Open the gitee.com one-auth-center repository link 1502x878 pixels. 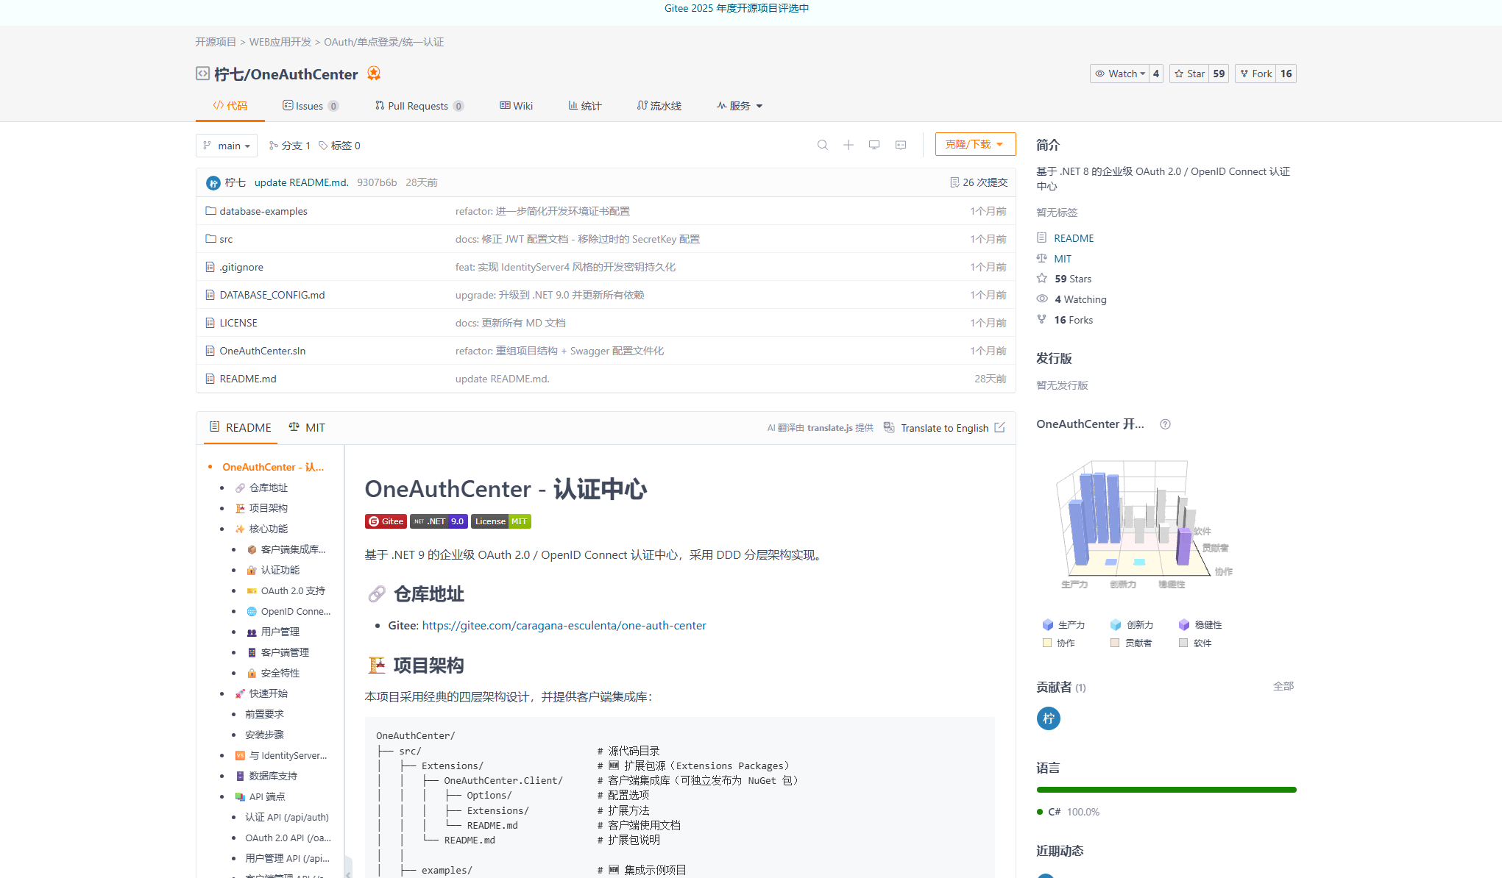(564, 625)
